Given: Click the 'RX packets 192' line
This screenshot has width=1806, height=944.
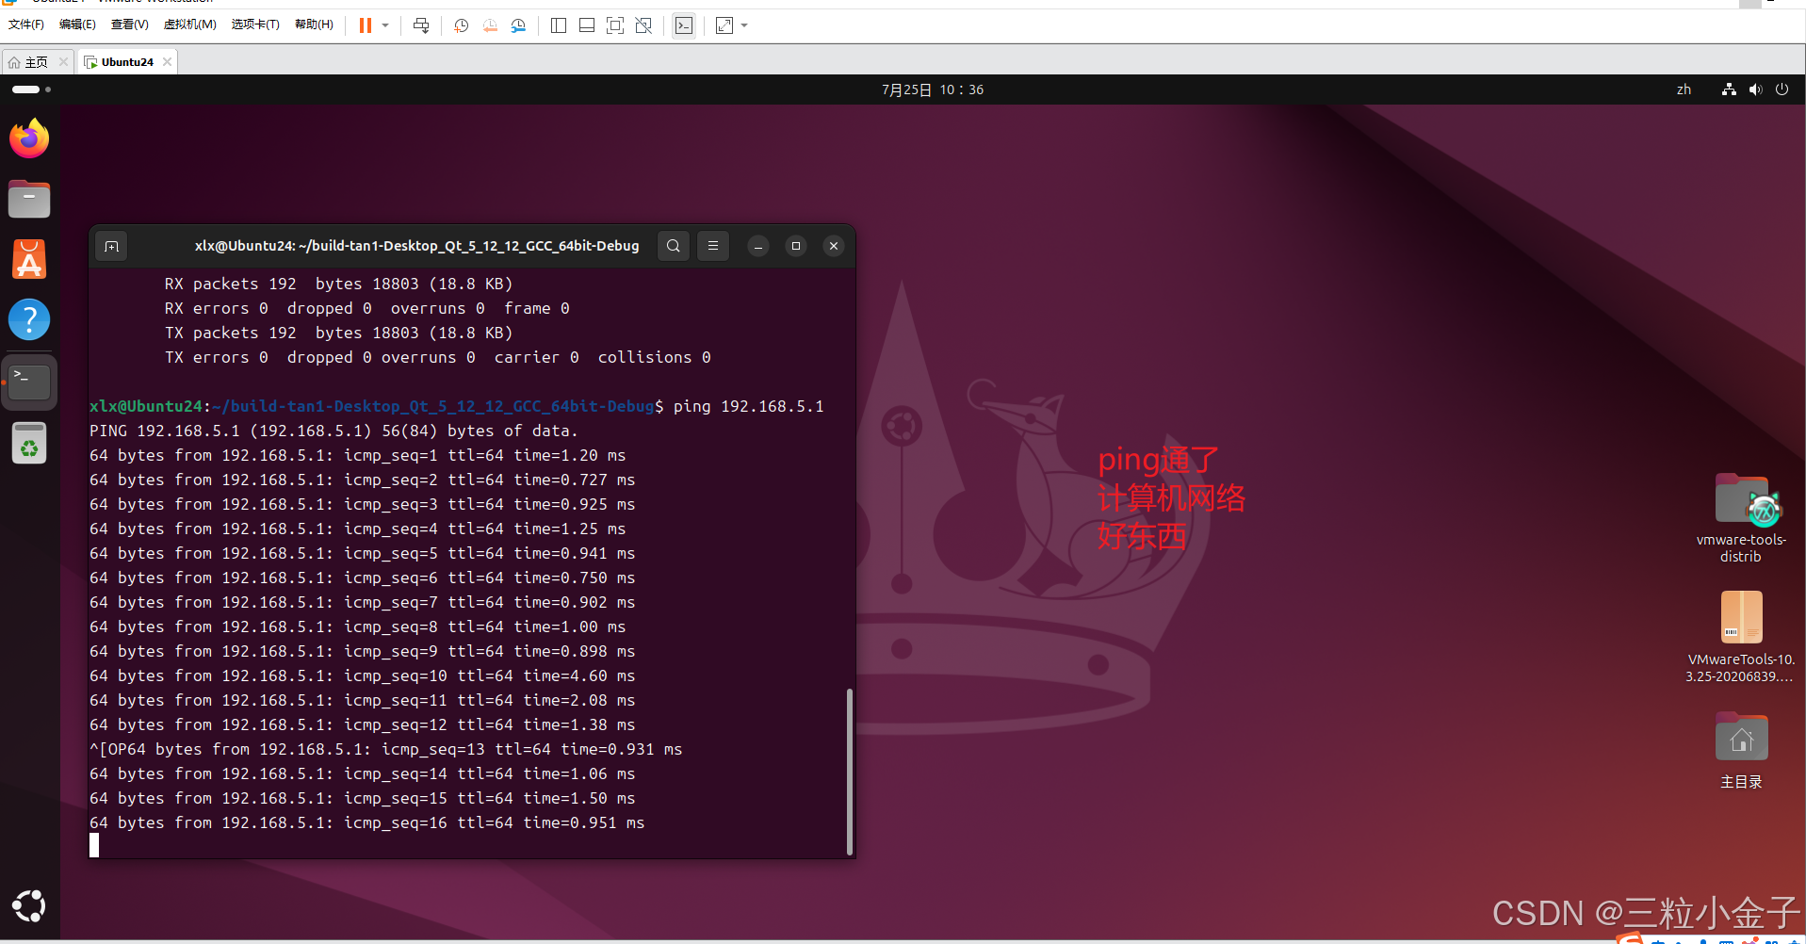Looking at the screenshot, I should tap(338, 284).
